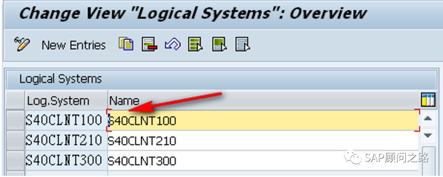Click the Delete entry icon
Screen dimensions: 443x177
click(x=149, y=44)
